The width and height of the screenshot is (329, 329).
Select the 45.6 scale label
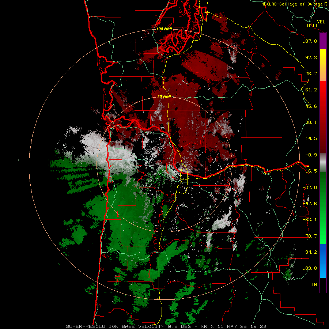pos(311,106)
